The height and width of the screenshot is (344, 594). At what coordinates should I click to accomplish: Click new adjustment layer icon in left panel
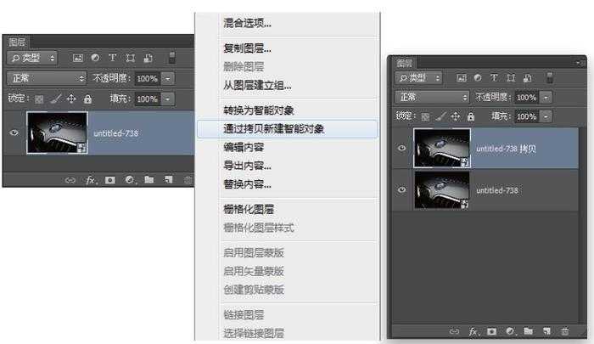(130, 180)
